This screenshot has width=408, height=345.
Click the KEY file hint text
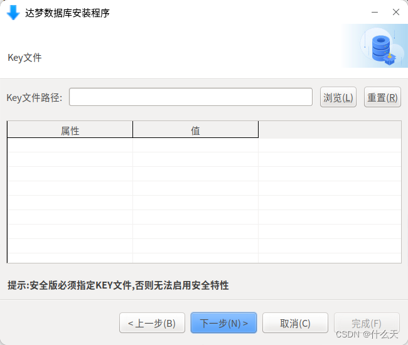pyautogui.click(x=118, y=285)
